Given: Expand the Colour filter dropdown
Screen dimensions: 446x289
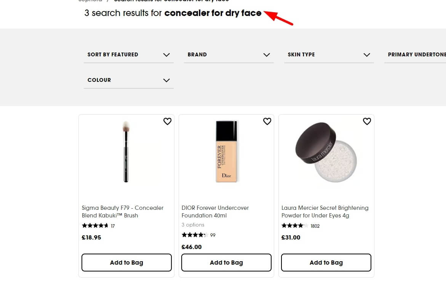Looking at the screenshot, I should coord(128,80).
